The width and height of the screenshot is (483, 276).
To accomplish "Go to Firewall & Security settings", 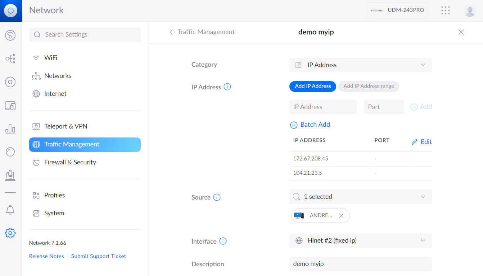I will (70, 162).
